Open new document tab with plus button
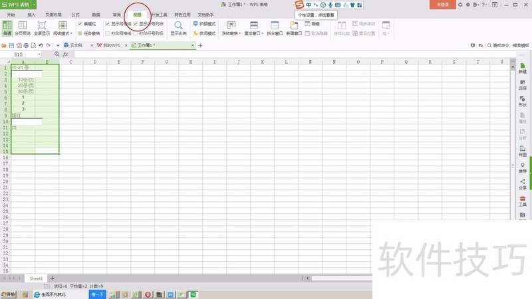The height and width of the screenshot is (299, 532). (200, 45)
